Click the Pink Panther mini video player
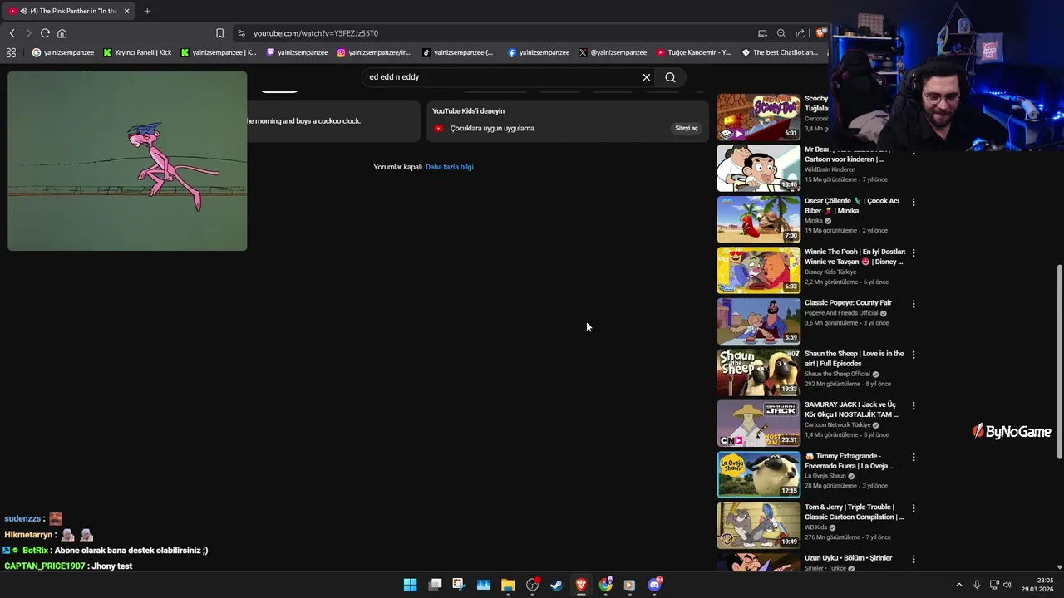Image resolution: width=1064 pixels, height=598 pixels. click(127, 161)
